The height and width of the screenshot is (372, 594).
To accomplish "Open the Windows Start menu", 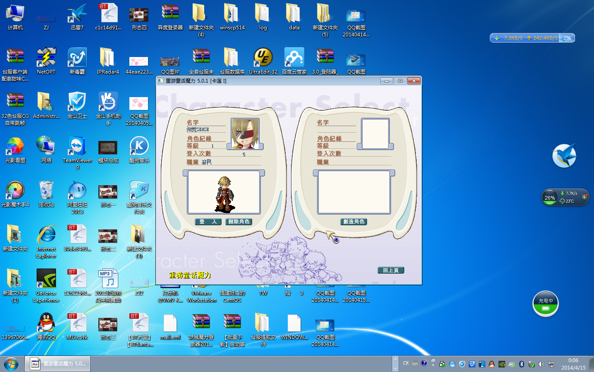I will coord(11,364).
